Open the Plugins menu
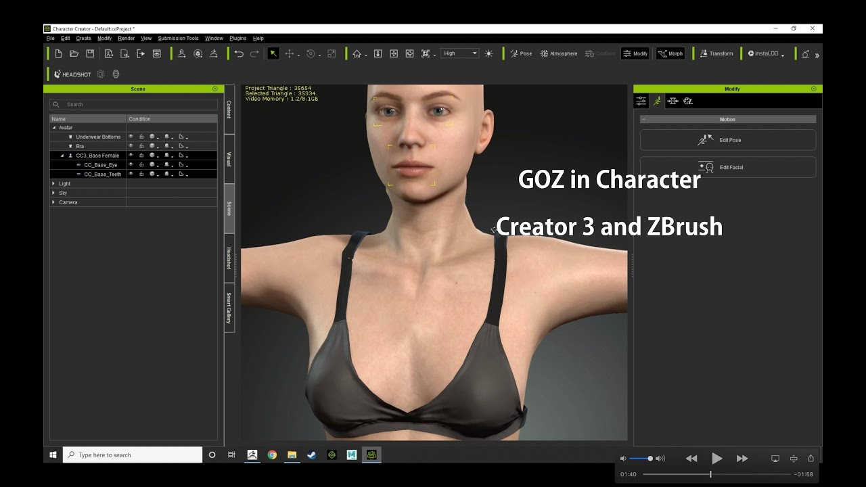 click(x=237, y=39)
